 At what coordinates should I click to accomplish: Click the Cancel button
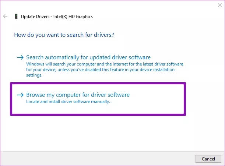pyautogui.click(x=208, y=159)
